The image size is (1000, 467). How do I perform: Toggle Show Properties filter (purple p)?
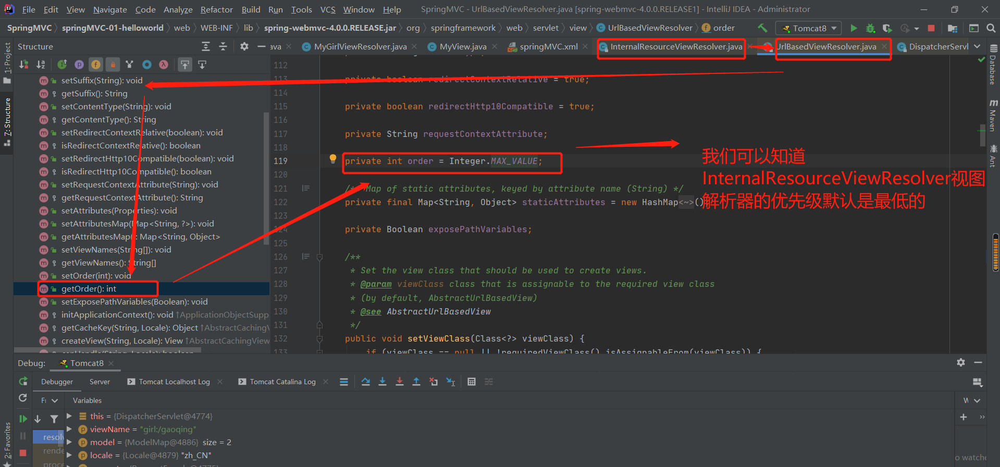79,65
